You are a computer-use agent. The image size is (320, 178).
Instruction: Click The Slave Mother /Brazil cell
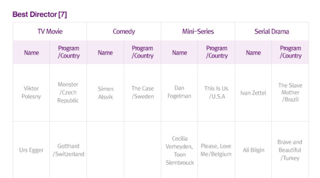click(290, 93)
